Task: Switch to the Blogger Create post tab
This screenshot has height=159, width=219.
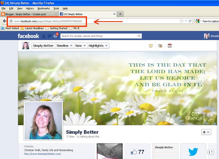Action: (x=29, y=14)
